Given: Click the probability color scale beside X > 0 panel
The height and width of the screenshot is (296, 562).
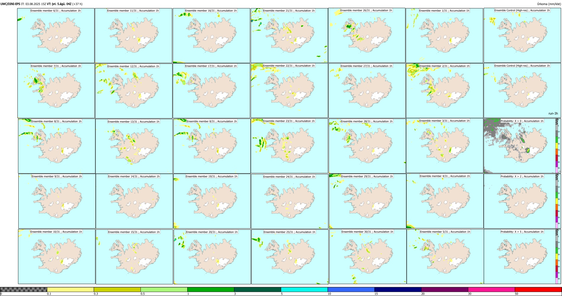Looking at the screenshot, I should [557, 146].
